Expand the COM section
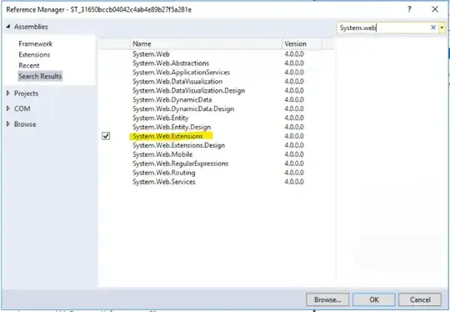450x312 pixels. pos(8,108)
